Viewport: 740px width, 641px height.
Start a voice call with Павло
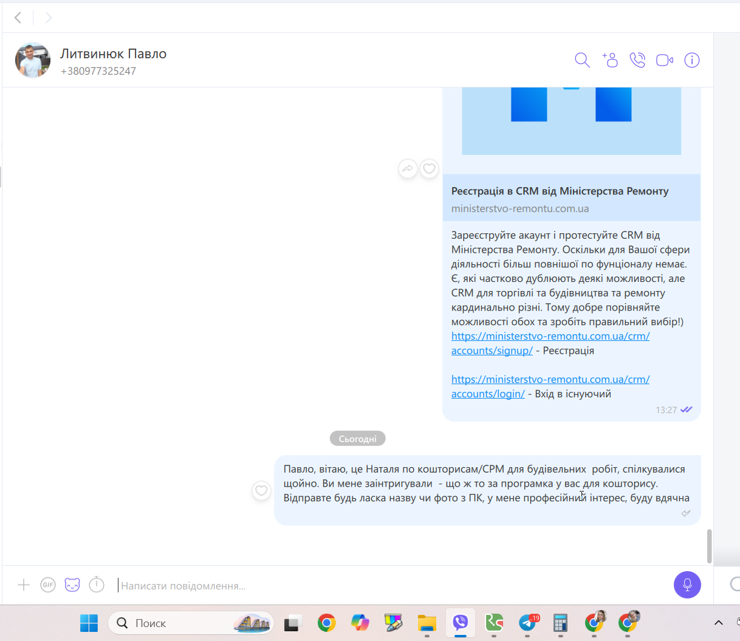pos(637,60)
